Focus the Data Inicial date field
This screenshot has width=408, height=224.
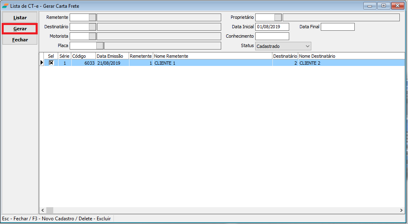[272, 27]
